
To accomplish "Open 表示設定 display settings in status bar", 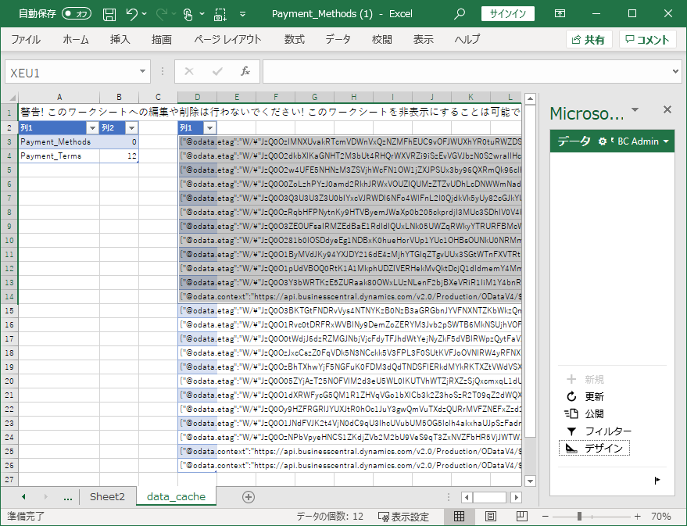I will [x=403, y=517].
